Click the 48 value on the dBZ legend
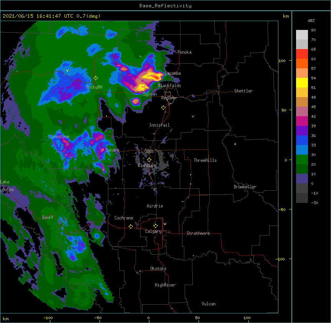The image size is (331, 323). tap(313, 97)
